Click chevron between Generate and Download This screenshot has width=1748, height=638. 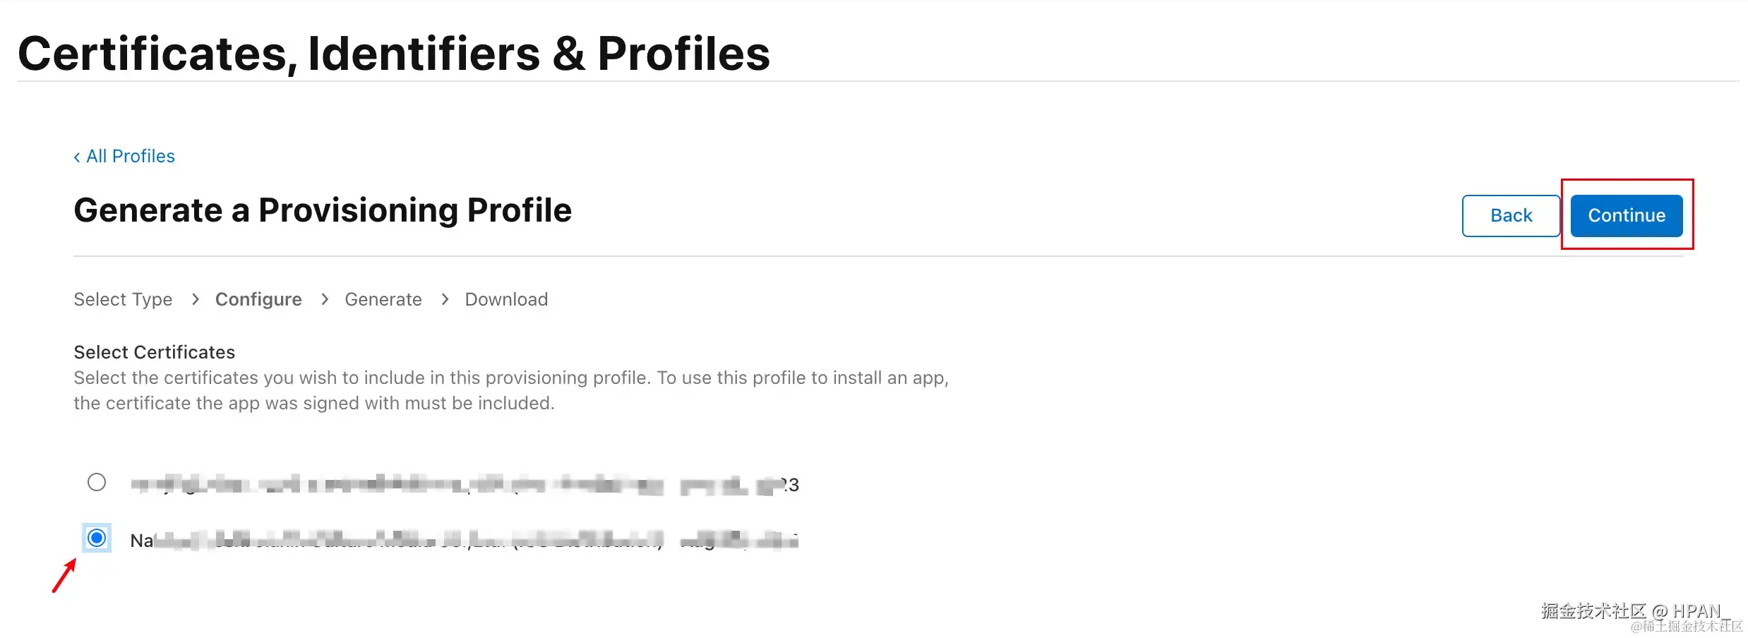pos(445,299)
